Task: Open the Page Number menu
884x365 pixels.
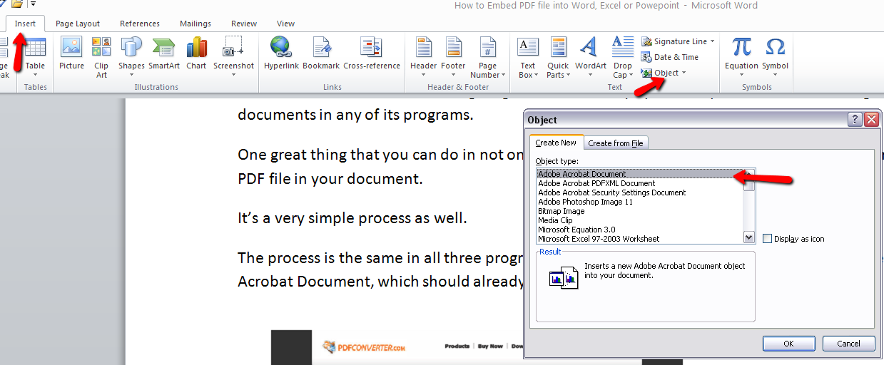Action: click(x=487, y=57)
